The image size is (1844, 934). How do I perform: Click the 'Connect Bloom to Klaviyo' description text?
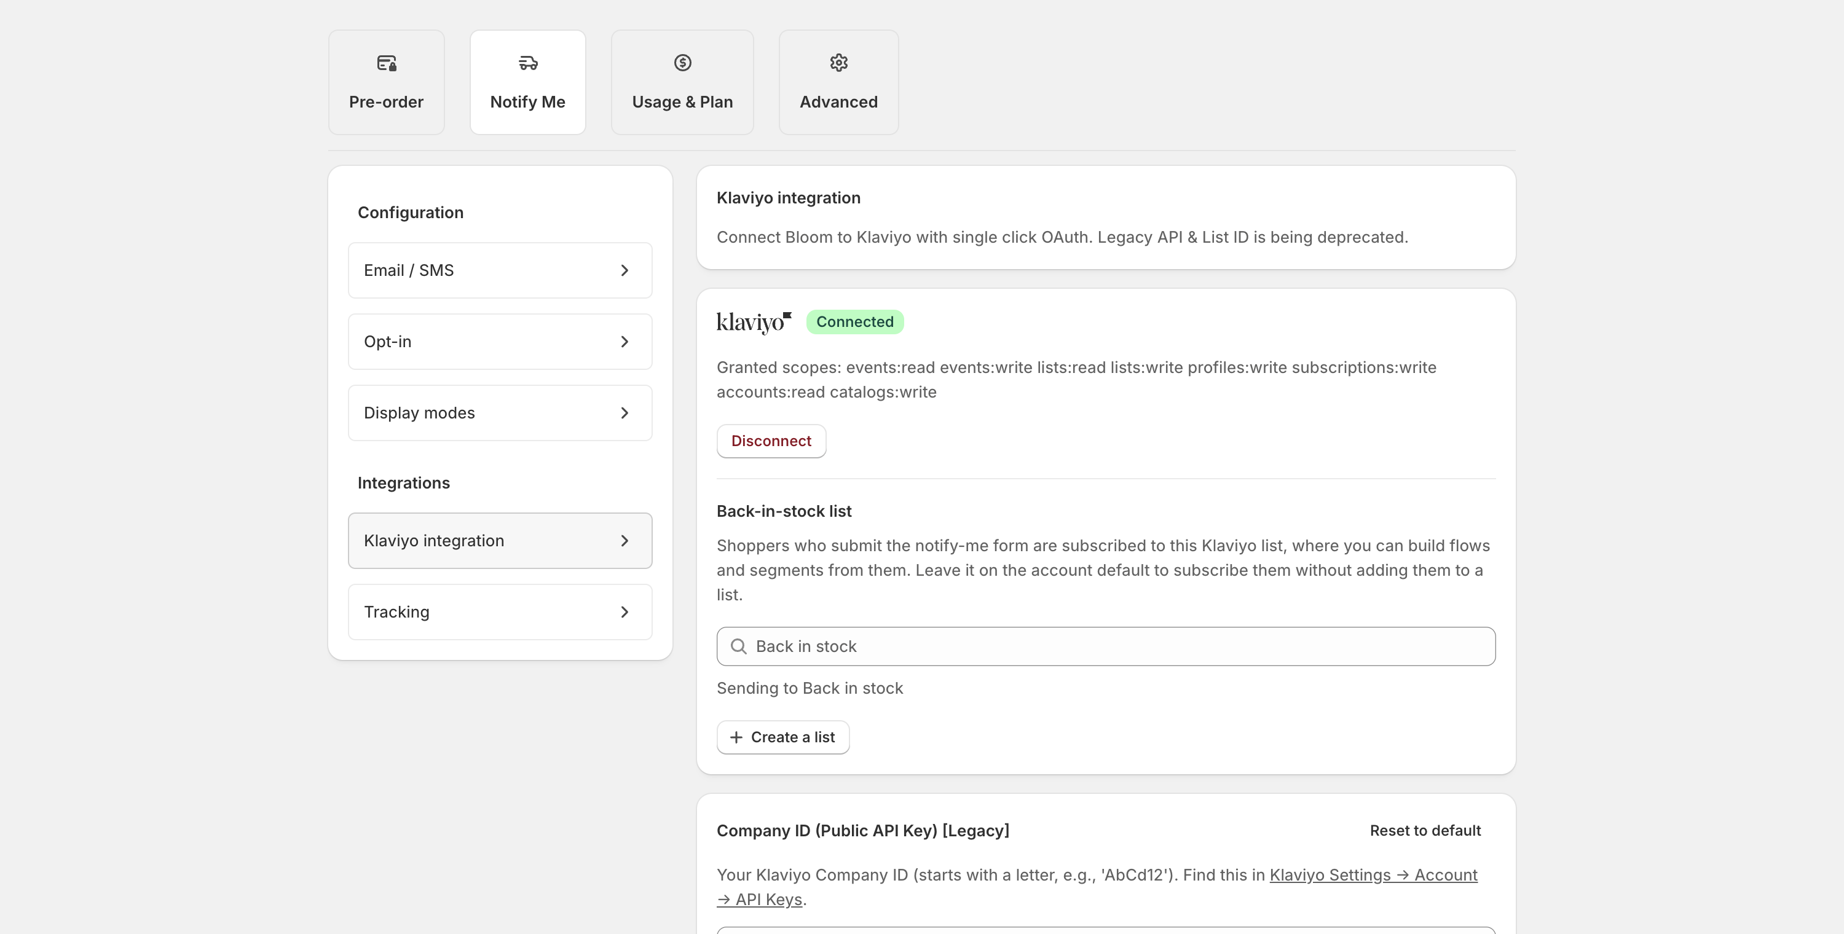tap(1062, 238)
